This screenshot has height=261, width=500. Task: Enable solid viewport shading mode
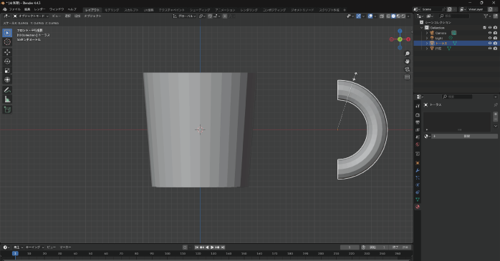point(393,16)
